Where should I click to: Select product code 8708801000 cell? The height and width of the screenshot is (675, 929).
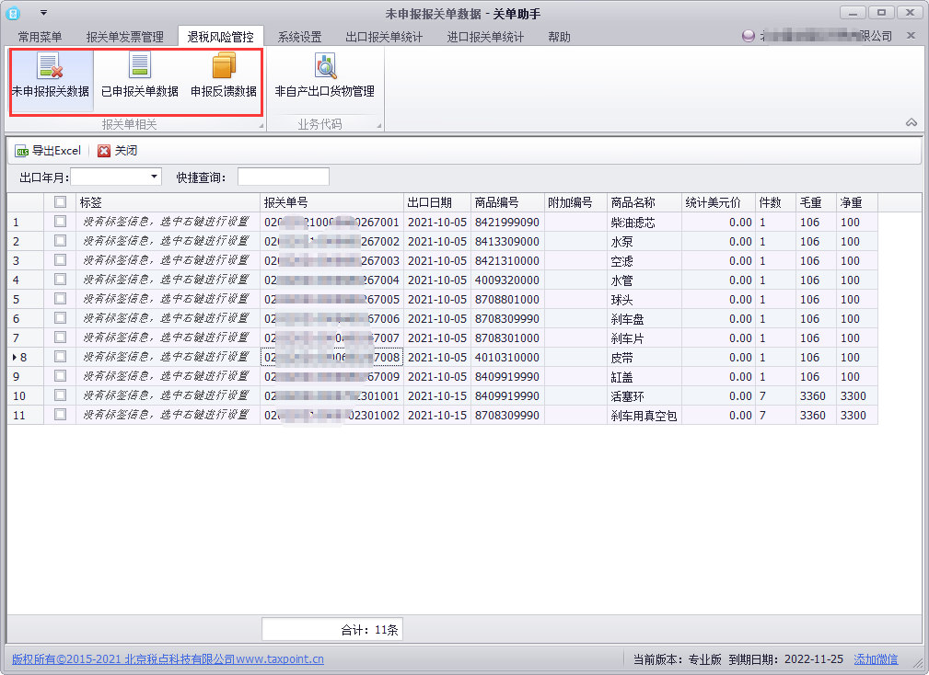point(507,300)
